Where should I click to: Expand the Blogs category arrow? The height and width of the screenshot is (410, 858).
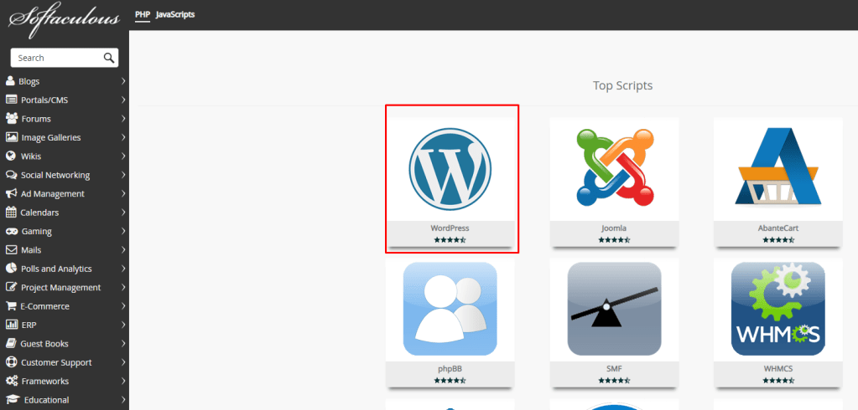pyautogui.click(x=123, y=81)
